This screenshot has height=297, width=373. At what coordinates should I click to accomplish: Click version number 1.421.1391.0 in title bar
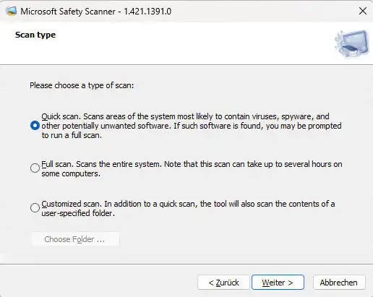click(147, 12)
